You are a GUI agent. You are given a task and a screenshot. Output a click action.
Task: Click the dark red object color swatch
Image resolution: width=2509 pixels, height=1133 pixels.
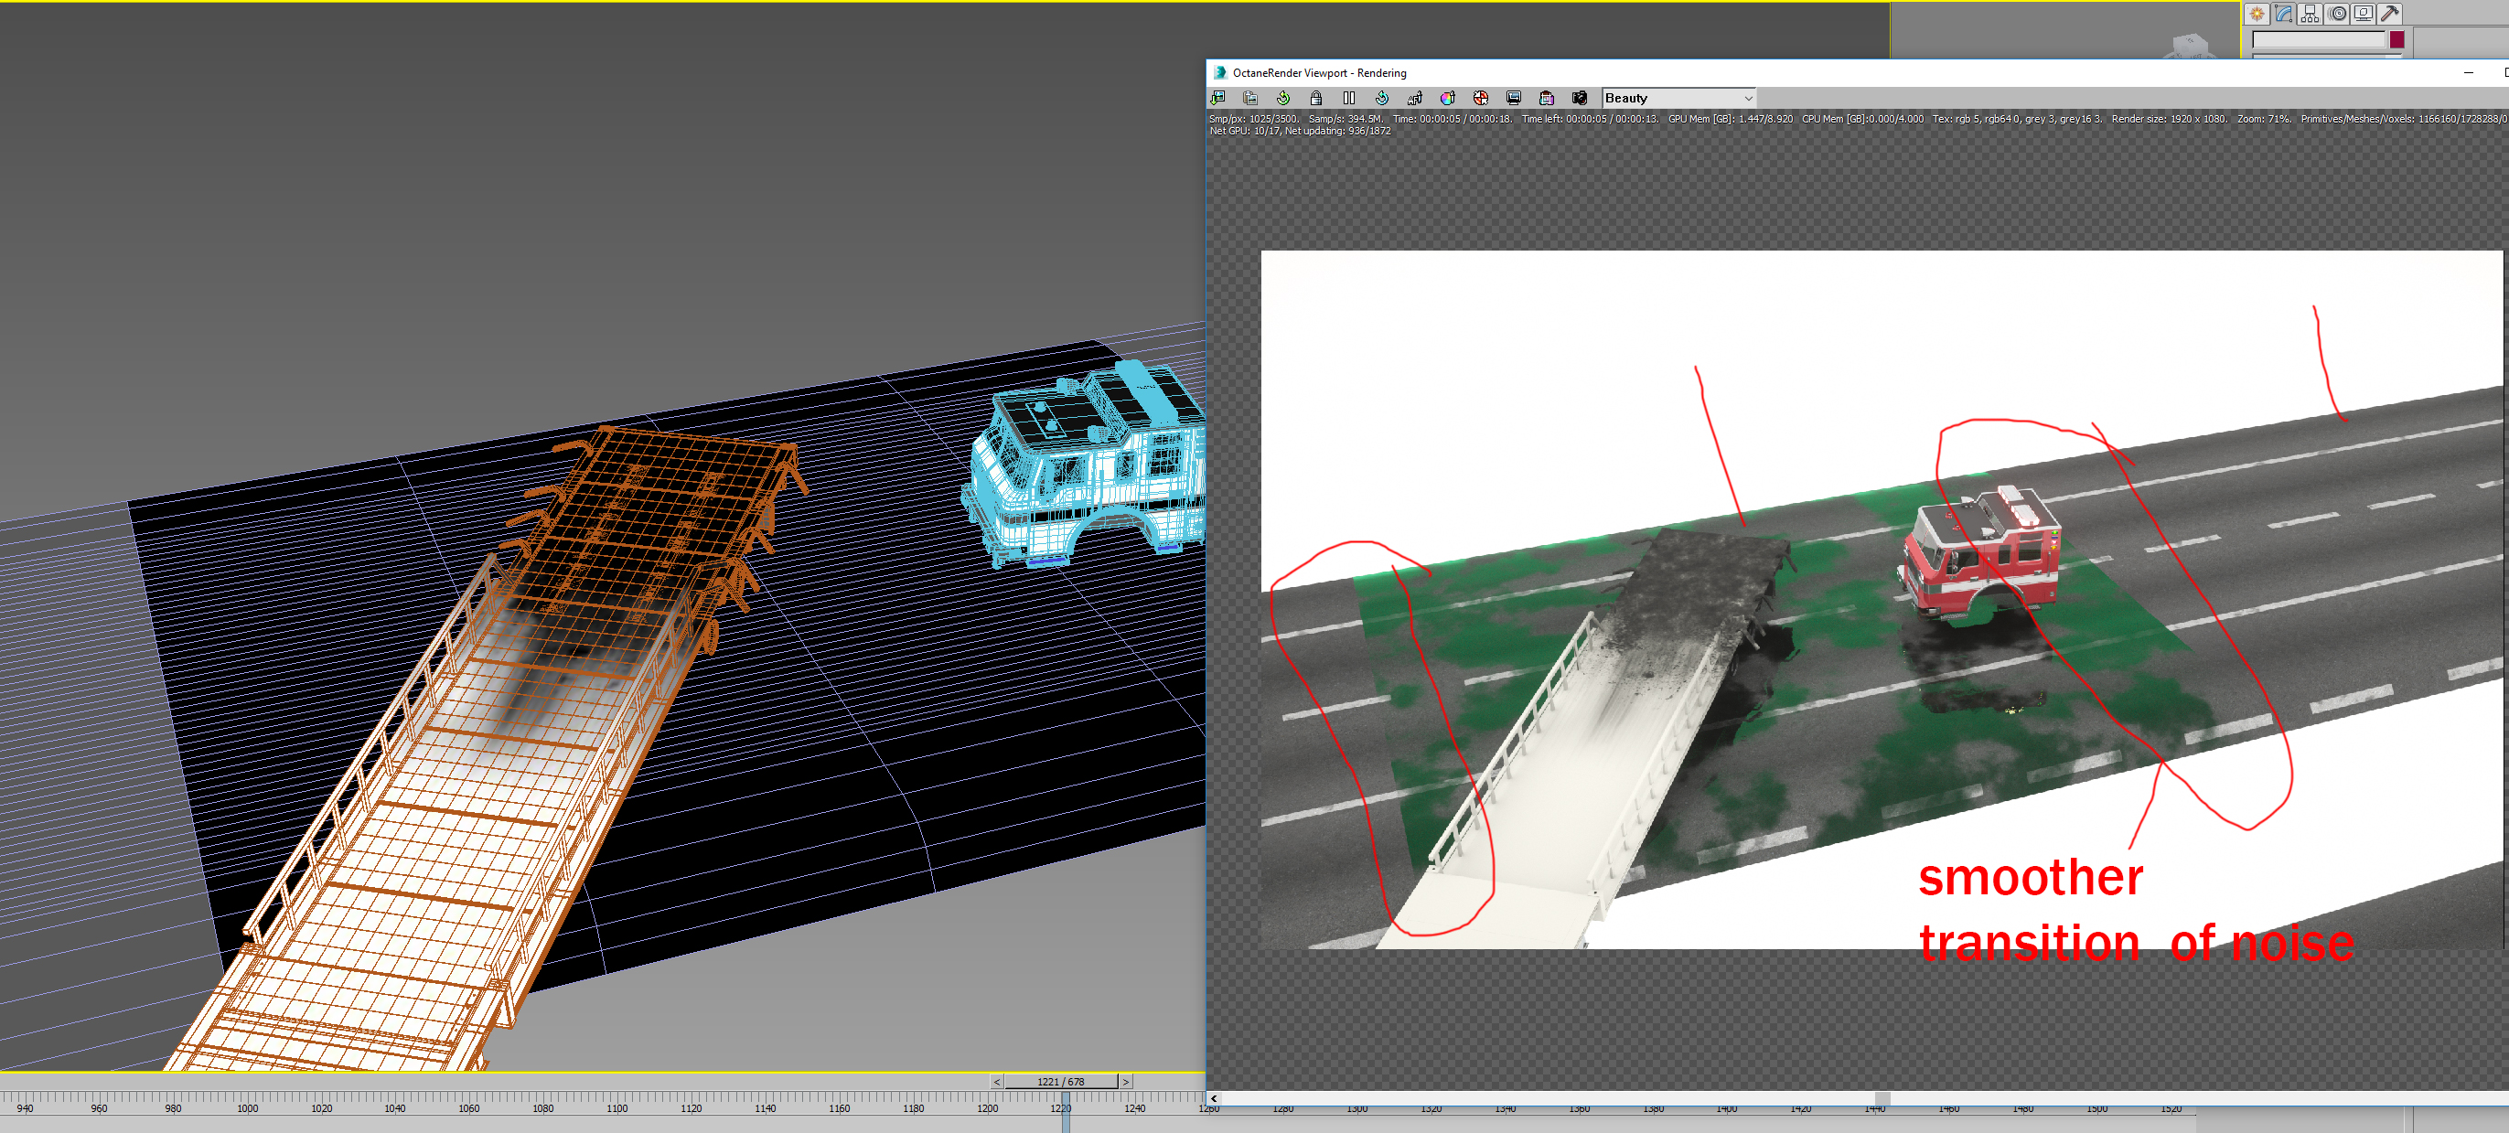(2396, 40)
